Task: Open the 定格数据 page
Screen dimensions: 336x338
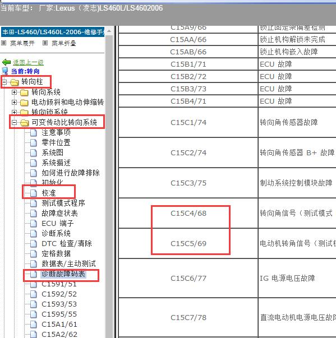Action: coord(56,254)
